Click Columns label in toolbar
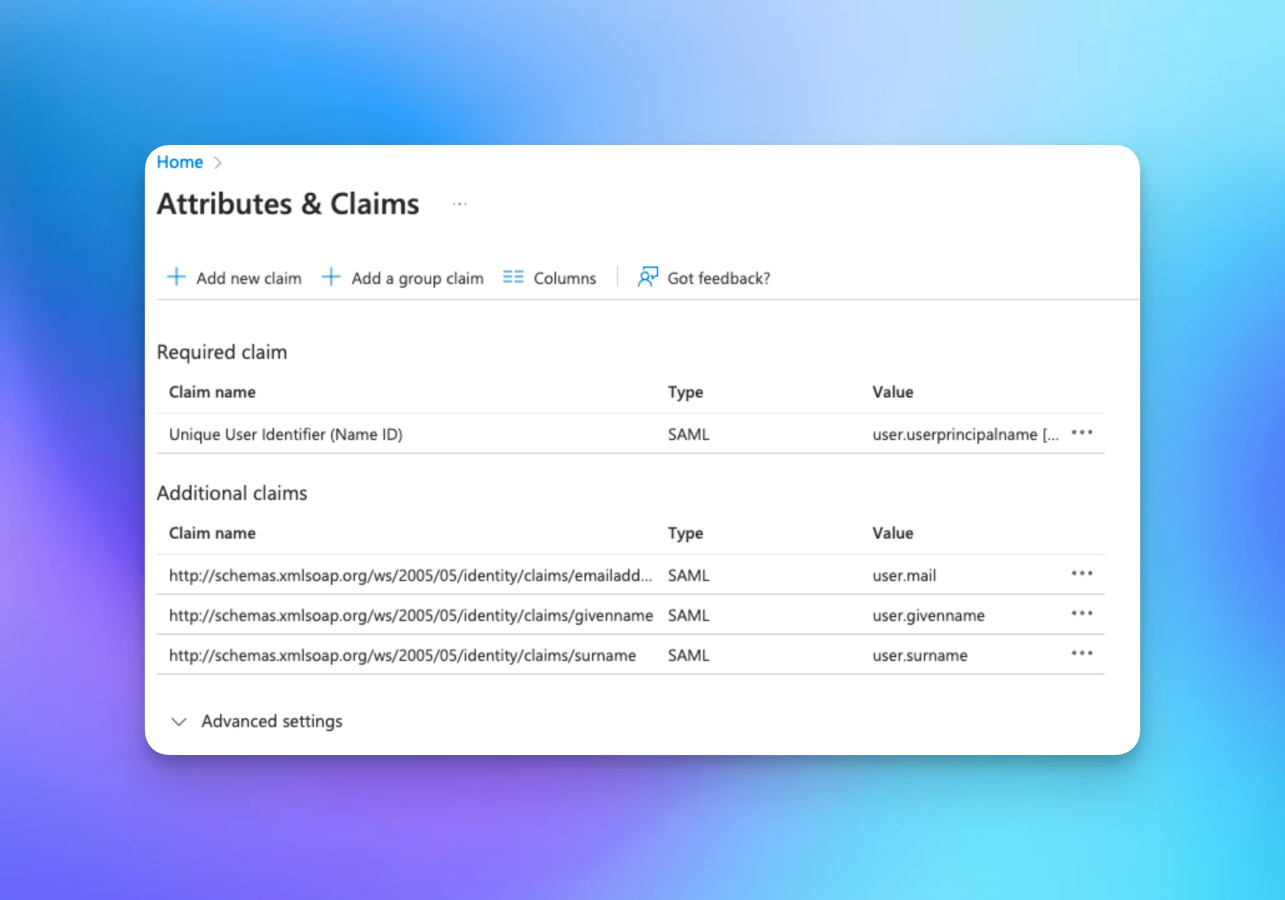This screenshot has width=1285, height=900. point(565,278)
